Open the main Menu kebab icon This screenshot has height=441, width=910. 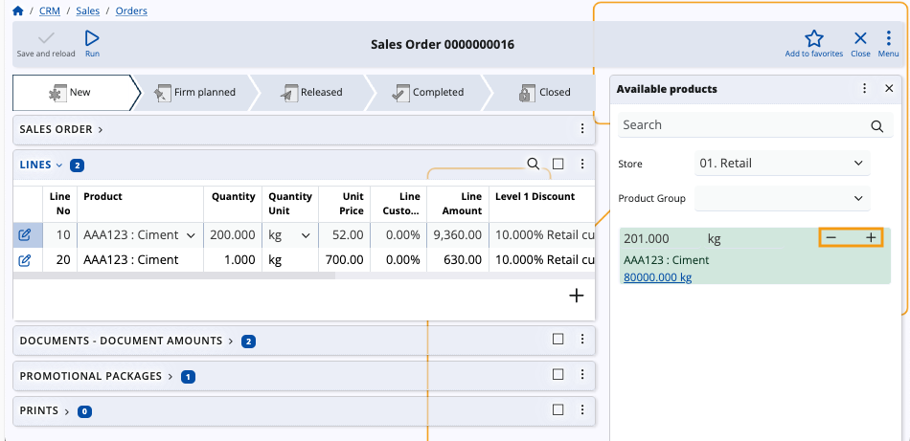(888, 45)
